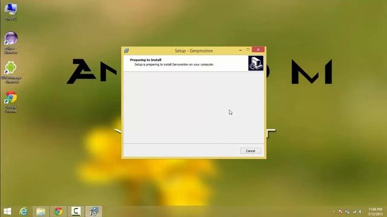Select the Google Chrome desktop shortcut

tap(11, 102)
